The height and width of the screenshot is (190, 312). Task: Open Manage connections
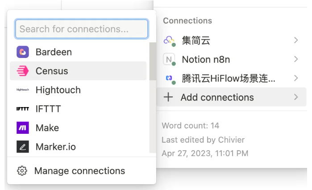tap(82, 171)
